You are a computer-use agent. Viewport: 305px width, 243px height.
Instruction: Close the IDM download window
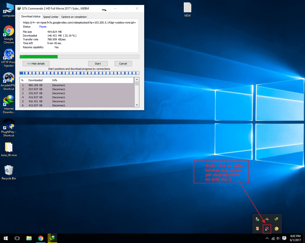[x=137, y=8]
